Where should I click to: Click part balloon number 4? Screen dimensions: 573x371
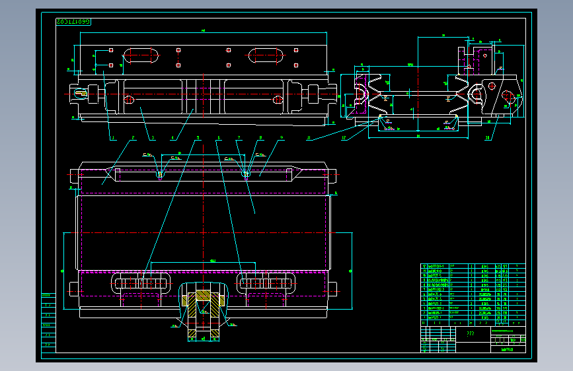pos(173,138)
